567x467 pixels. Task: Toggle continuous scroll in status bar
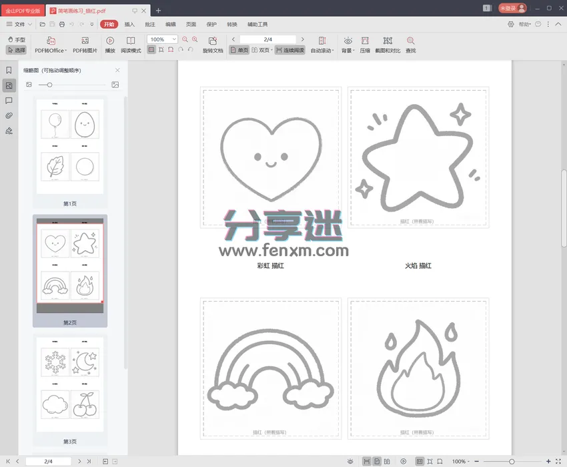point(367,461)
